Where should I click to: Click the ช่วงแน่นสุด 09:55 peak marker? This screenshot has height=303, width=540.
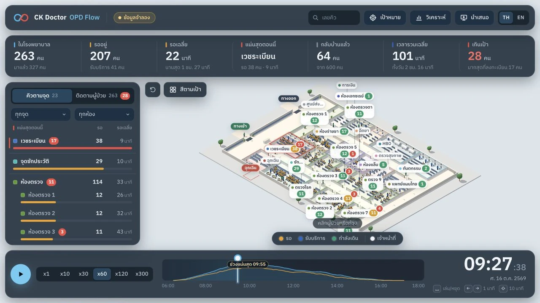pos(248,264)
